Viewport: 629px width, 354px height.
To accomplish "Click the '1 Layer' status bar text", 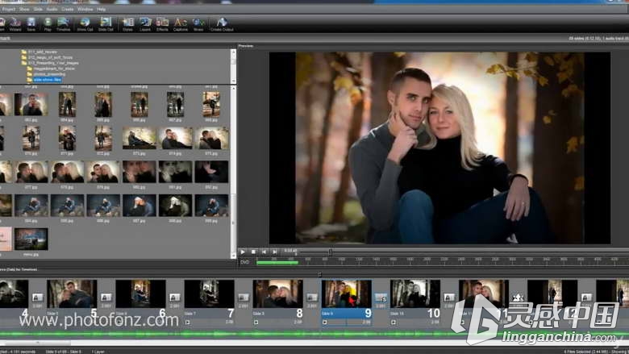I will (x=98, y=352).
